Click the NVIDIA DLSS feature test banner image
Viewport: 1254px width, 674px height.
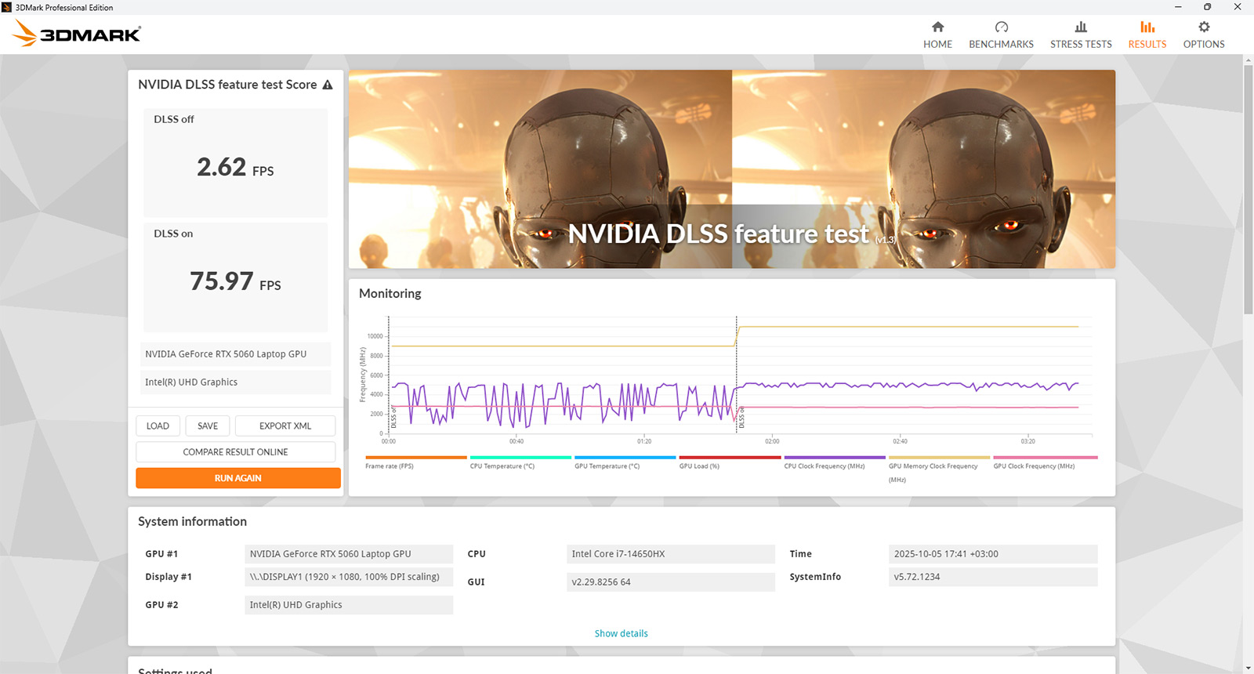[731, 169]
